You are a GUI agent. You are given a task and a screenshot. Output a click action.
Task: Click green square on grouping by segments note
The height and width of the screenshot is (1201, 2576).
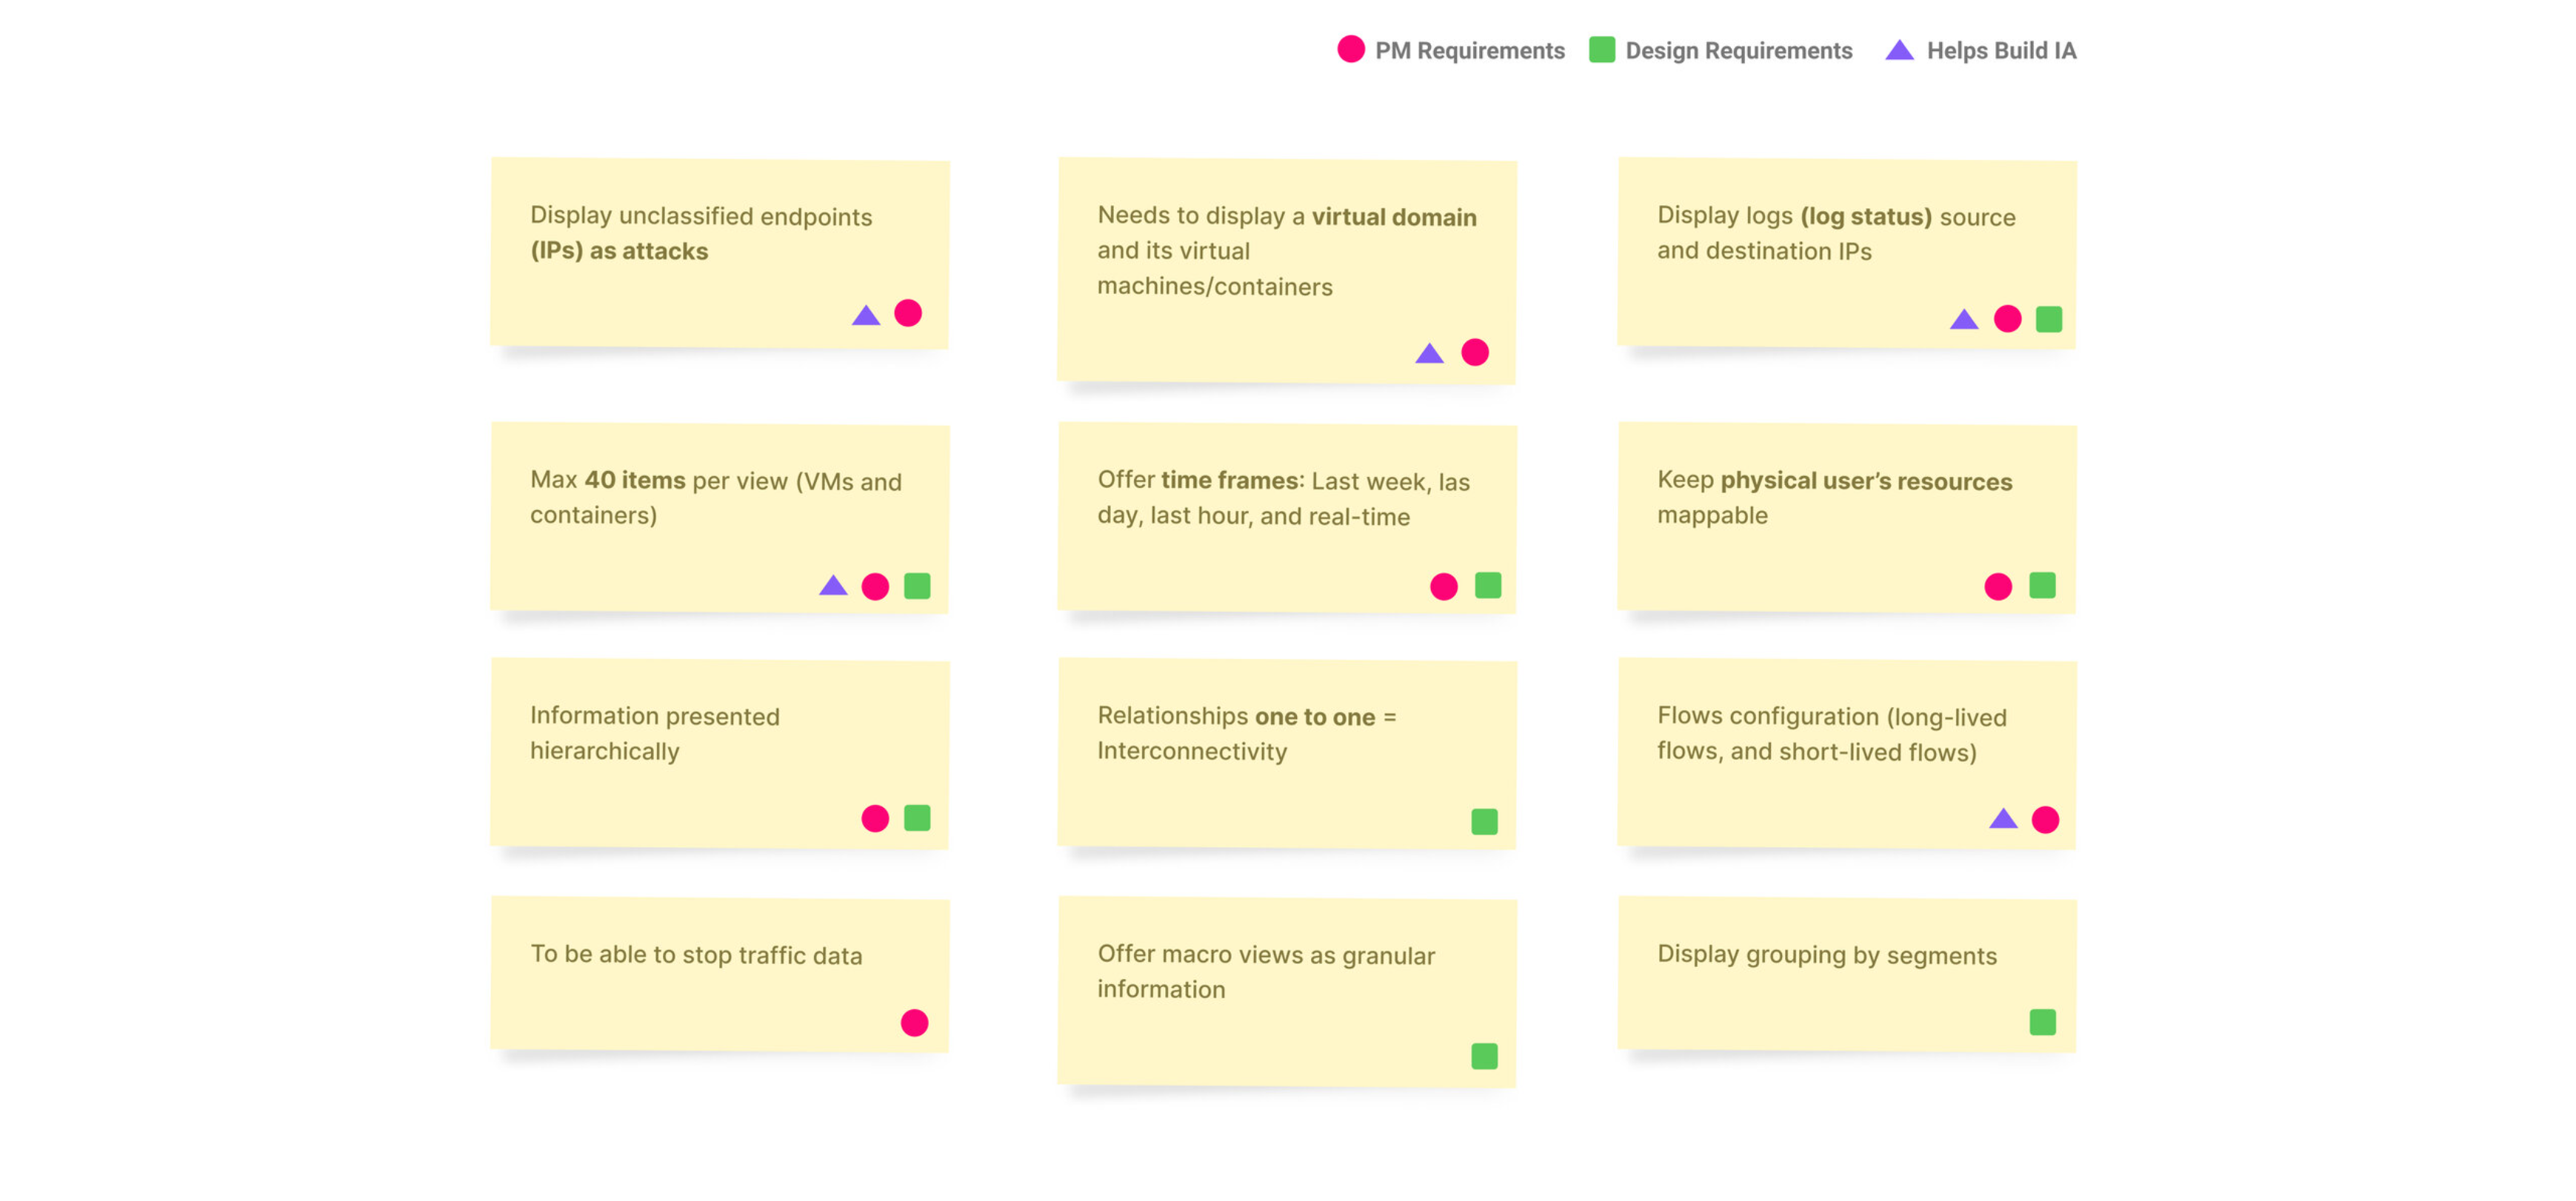(2042, 1022)
